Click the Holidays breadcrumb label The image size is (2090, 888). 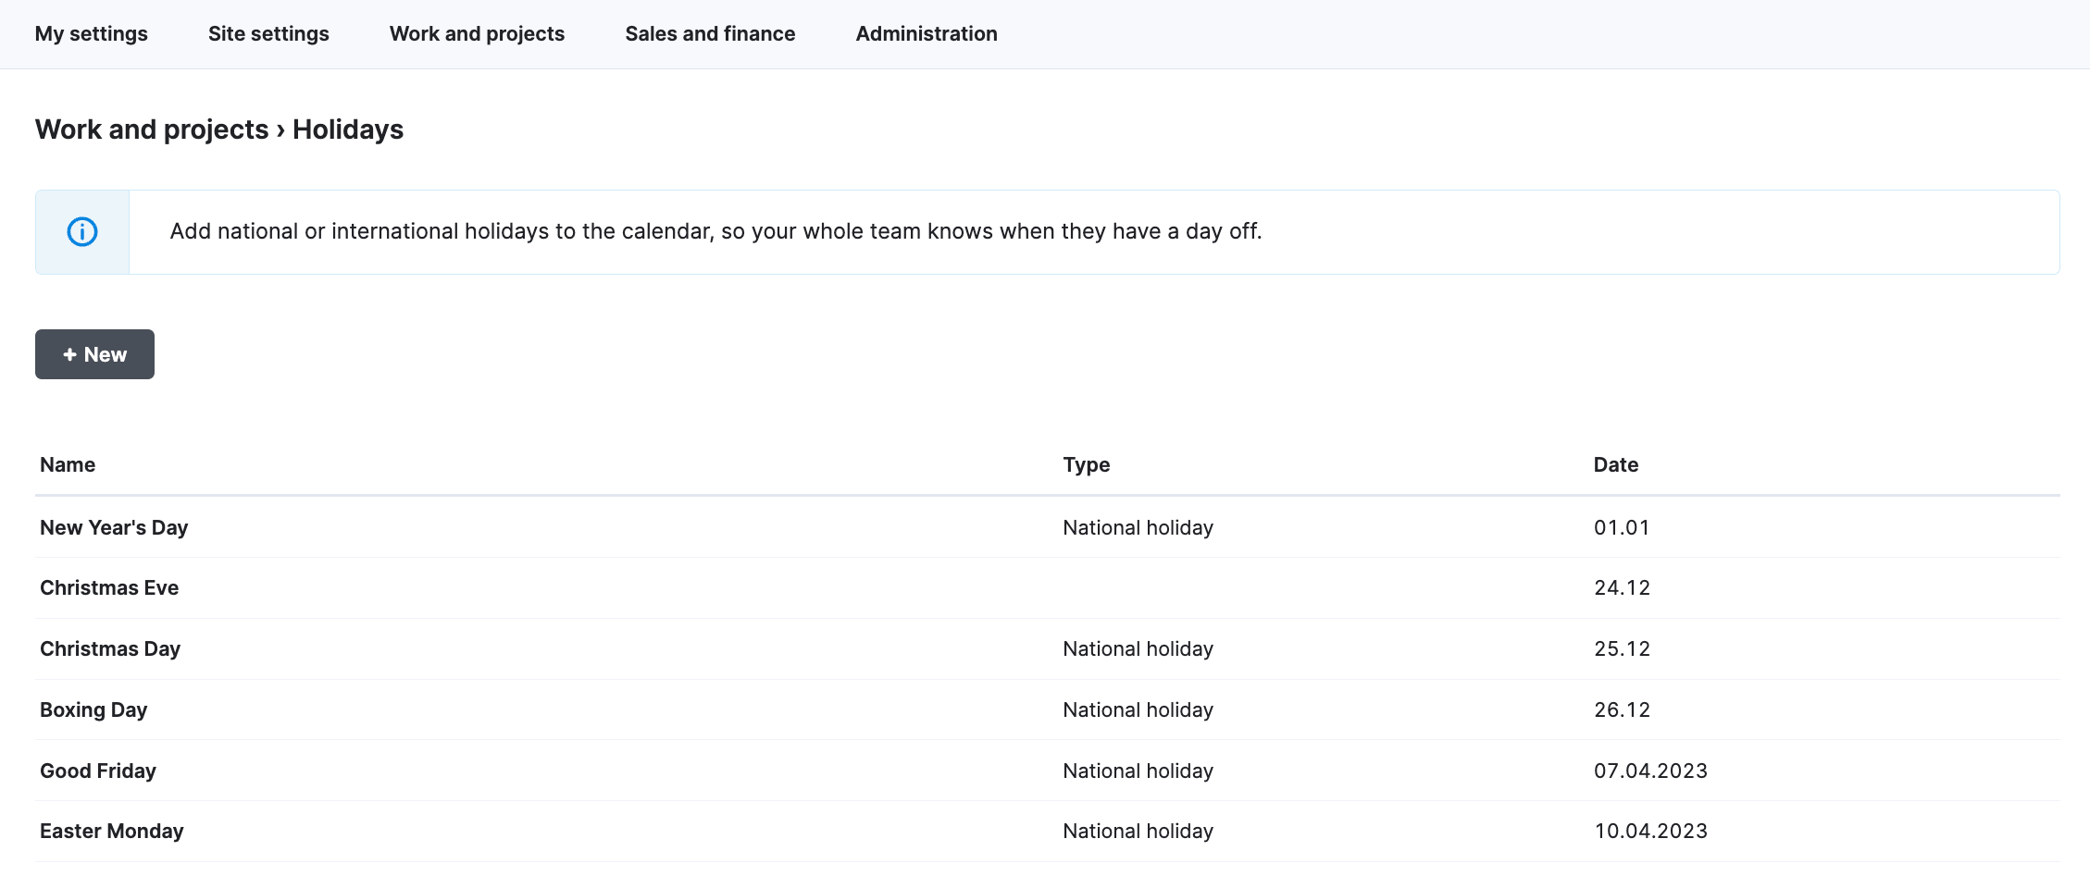[x=347, y=129]
